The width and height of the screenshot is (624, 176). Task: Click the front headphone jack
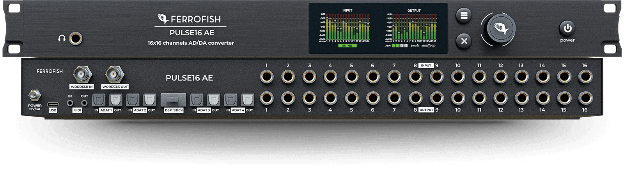tap(76, 38)
